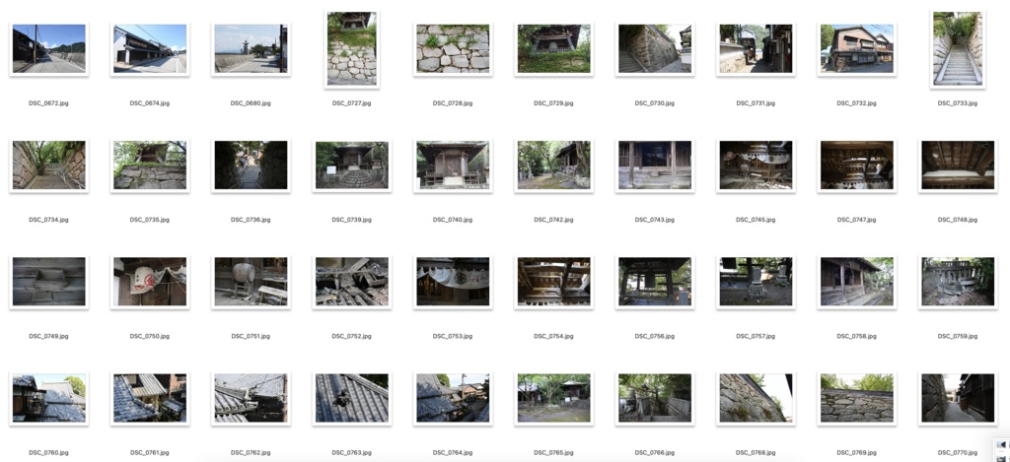Select the DSC_0763.jpg roof tiles thumbnail
The height and width of the screenshot is (462, 1010).
(352, 398)
